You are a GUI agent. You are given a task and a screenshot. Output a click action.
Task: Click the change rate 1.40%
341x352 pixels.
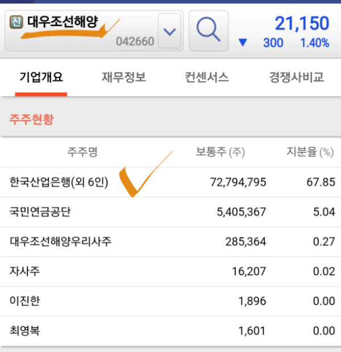(315, 43)
